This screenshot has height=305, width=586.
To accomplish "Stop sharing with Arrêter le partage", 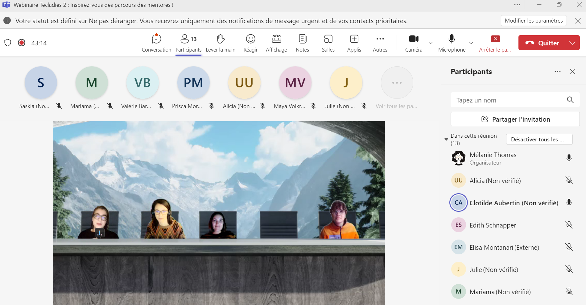I will click(x=495, y=43).
